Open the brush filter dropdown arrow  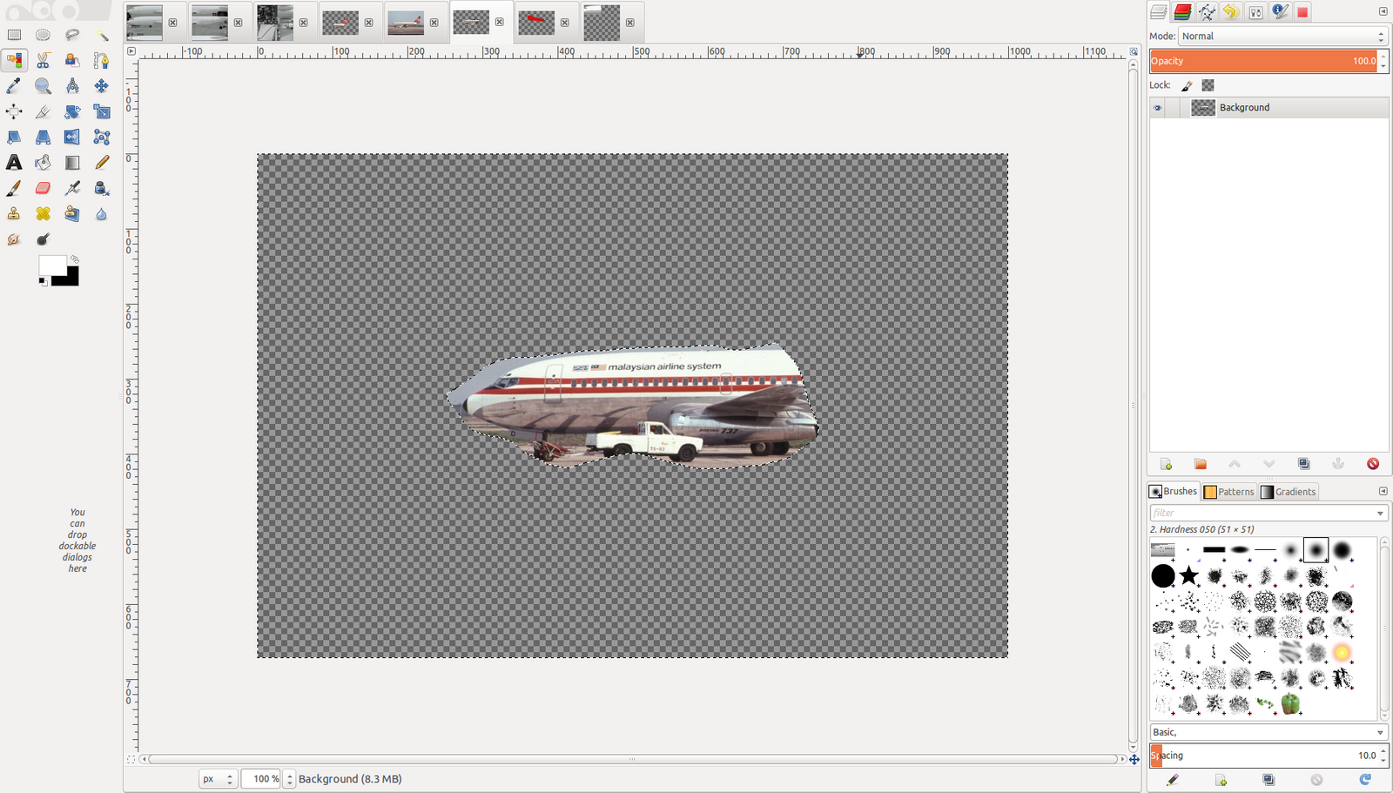(x=1380, y=514)
